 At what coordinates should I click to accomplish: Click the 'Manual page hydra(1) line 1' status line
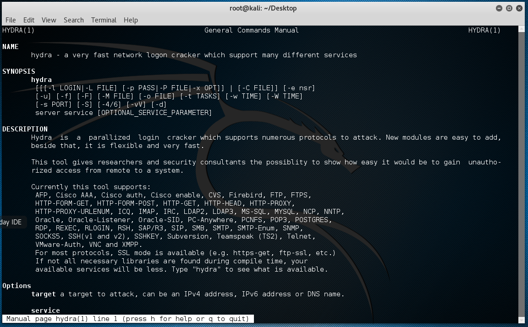[127, 319]
